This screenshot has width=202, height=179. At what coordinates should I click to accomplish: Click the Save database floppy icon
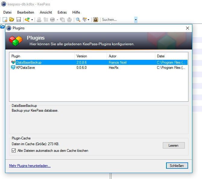[19, 20]
